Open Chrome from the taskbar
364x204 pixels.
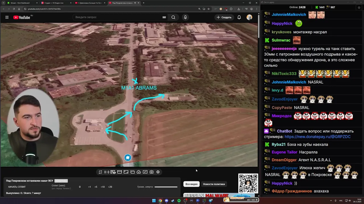[x=160, y=201]
